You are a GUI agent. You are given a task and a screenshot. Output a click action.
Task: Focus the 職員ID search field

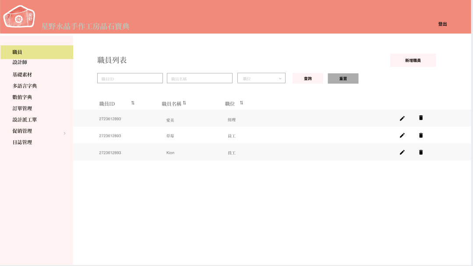coord(130,78)
